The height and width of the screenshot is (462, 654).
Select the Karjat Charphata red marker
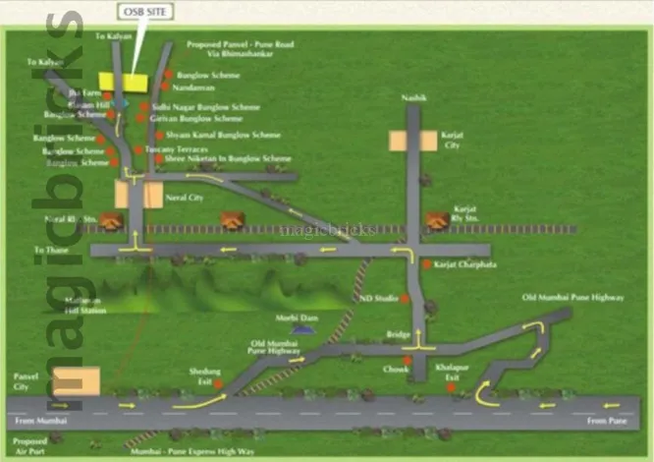425,264
